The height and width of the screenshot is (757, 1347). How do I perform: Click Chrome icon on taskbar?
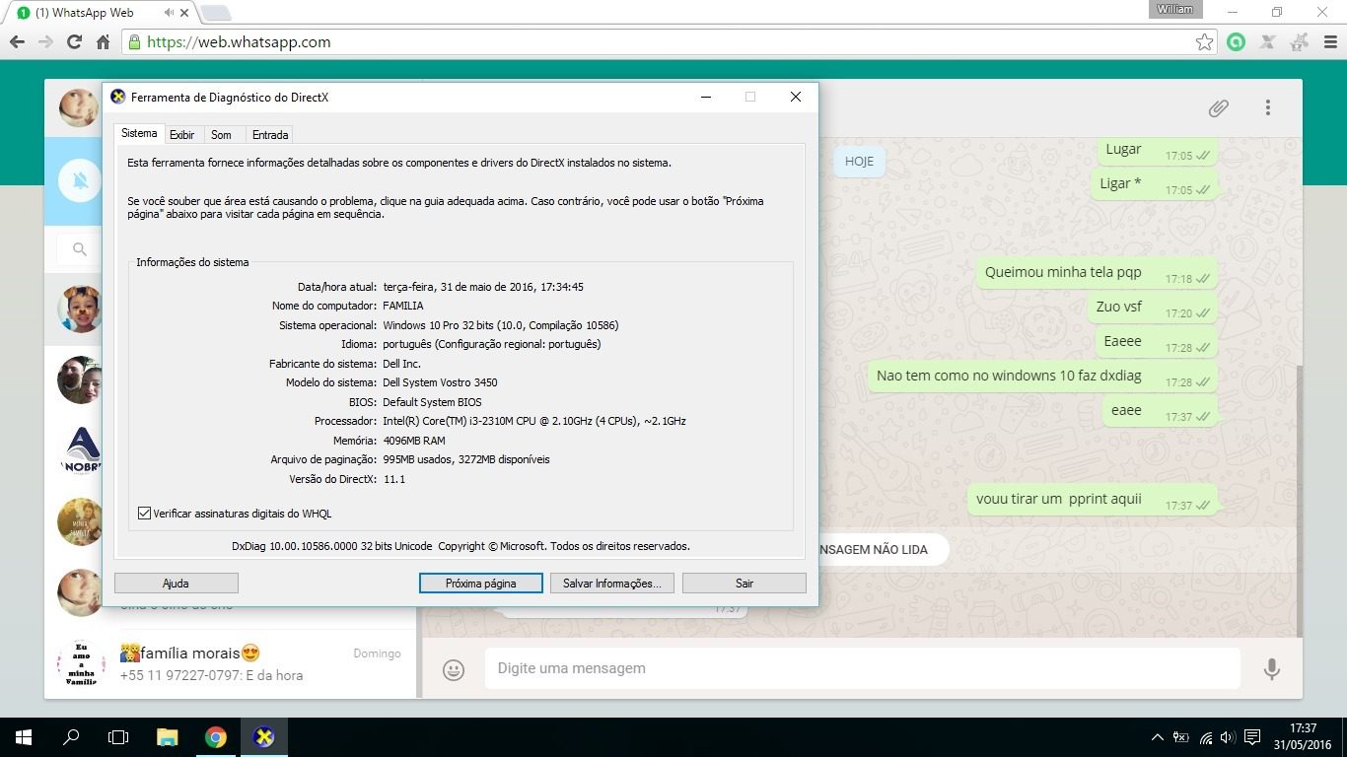tap(215, 737)
